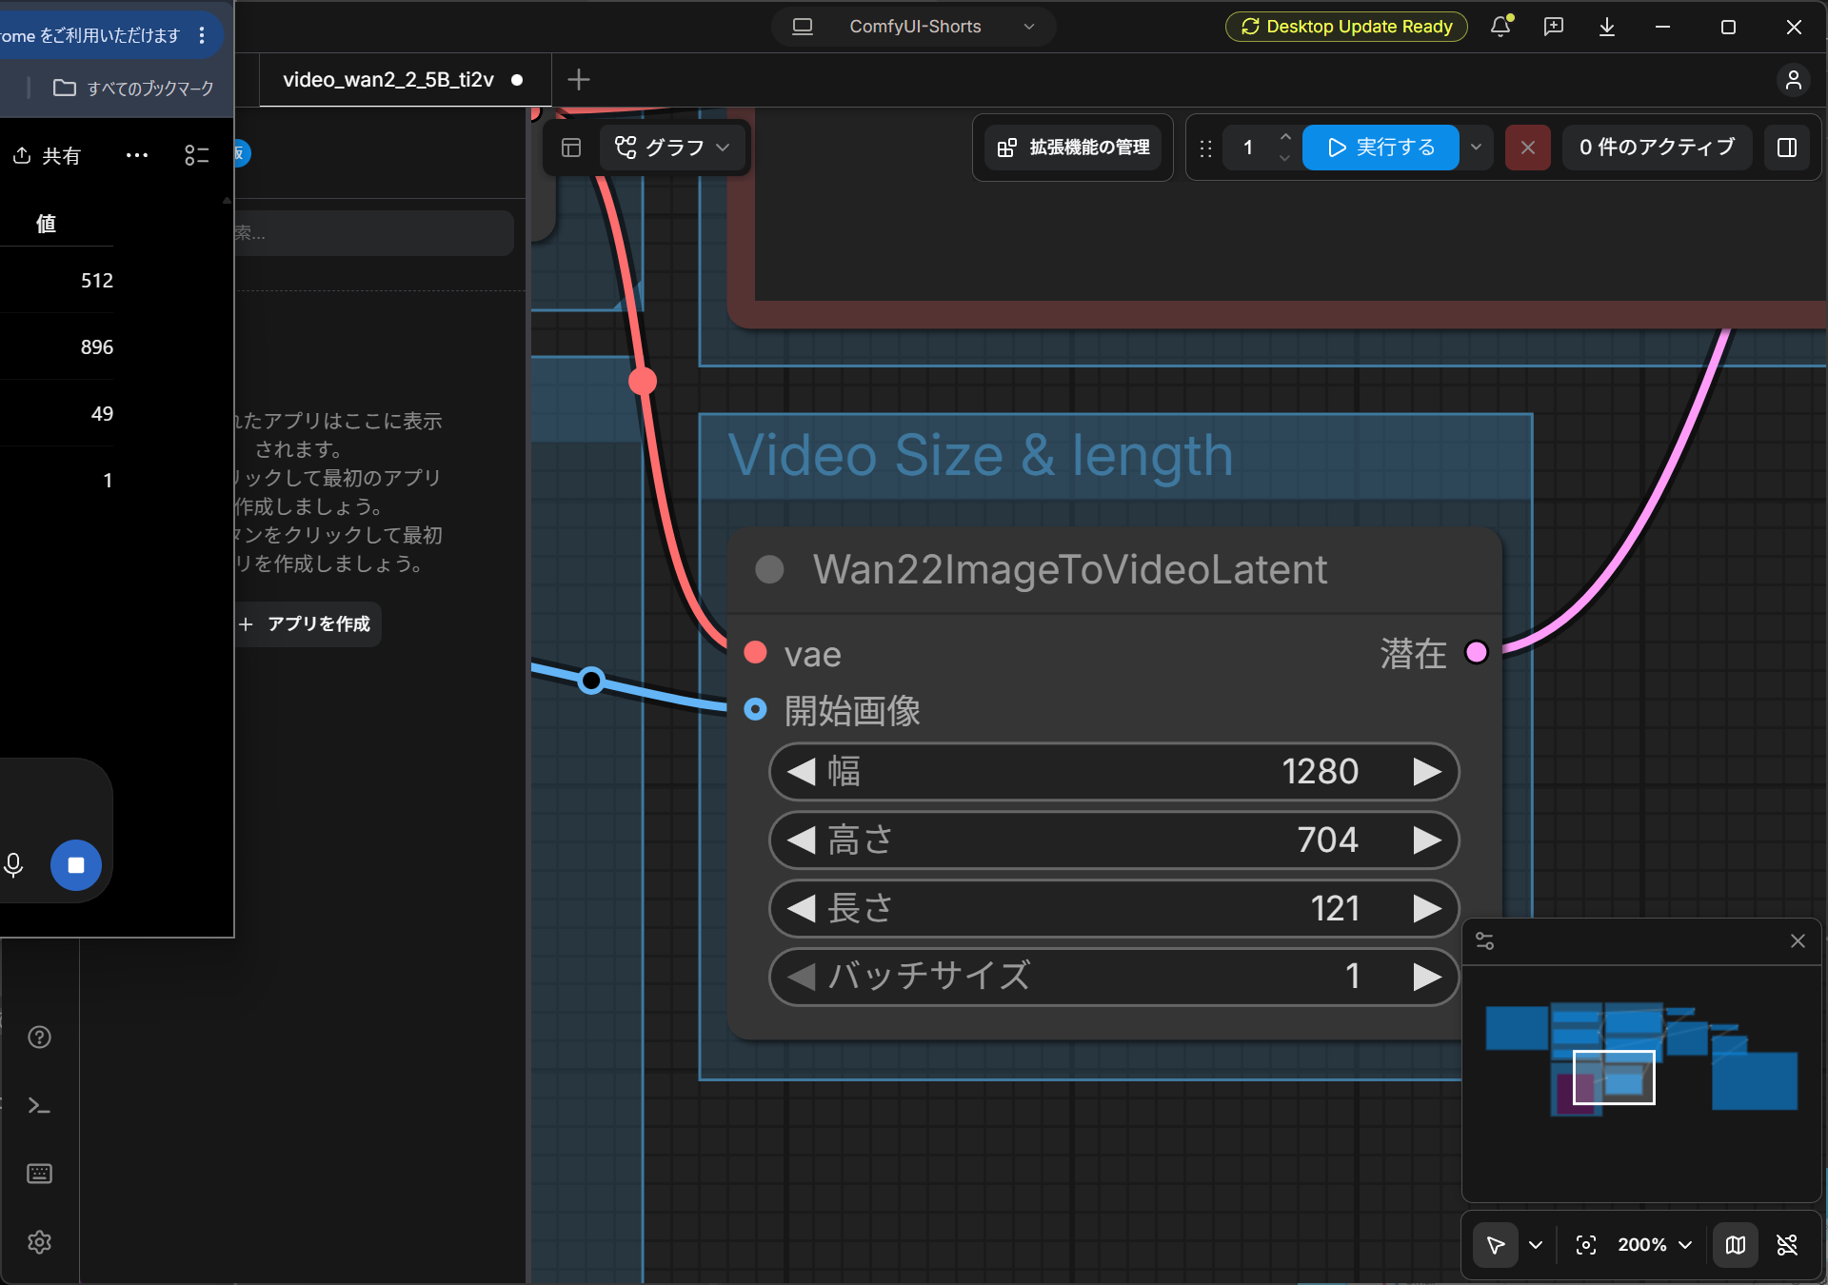Stop recording with blue stop button

click(x=76, y=864)
